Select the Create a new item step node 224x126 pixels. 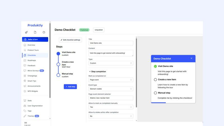[58, 64]
